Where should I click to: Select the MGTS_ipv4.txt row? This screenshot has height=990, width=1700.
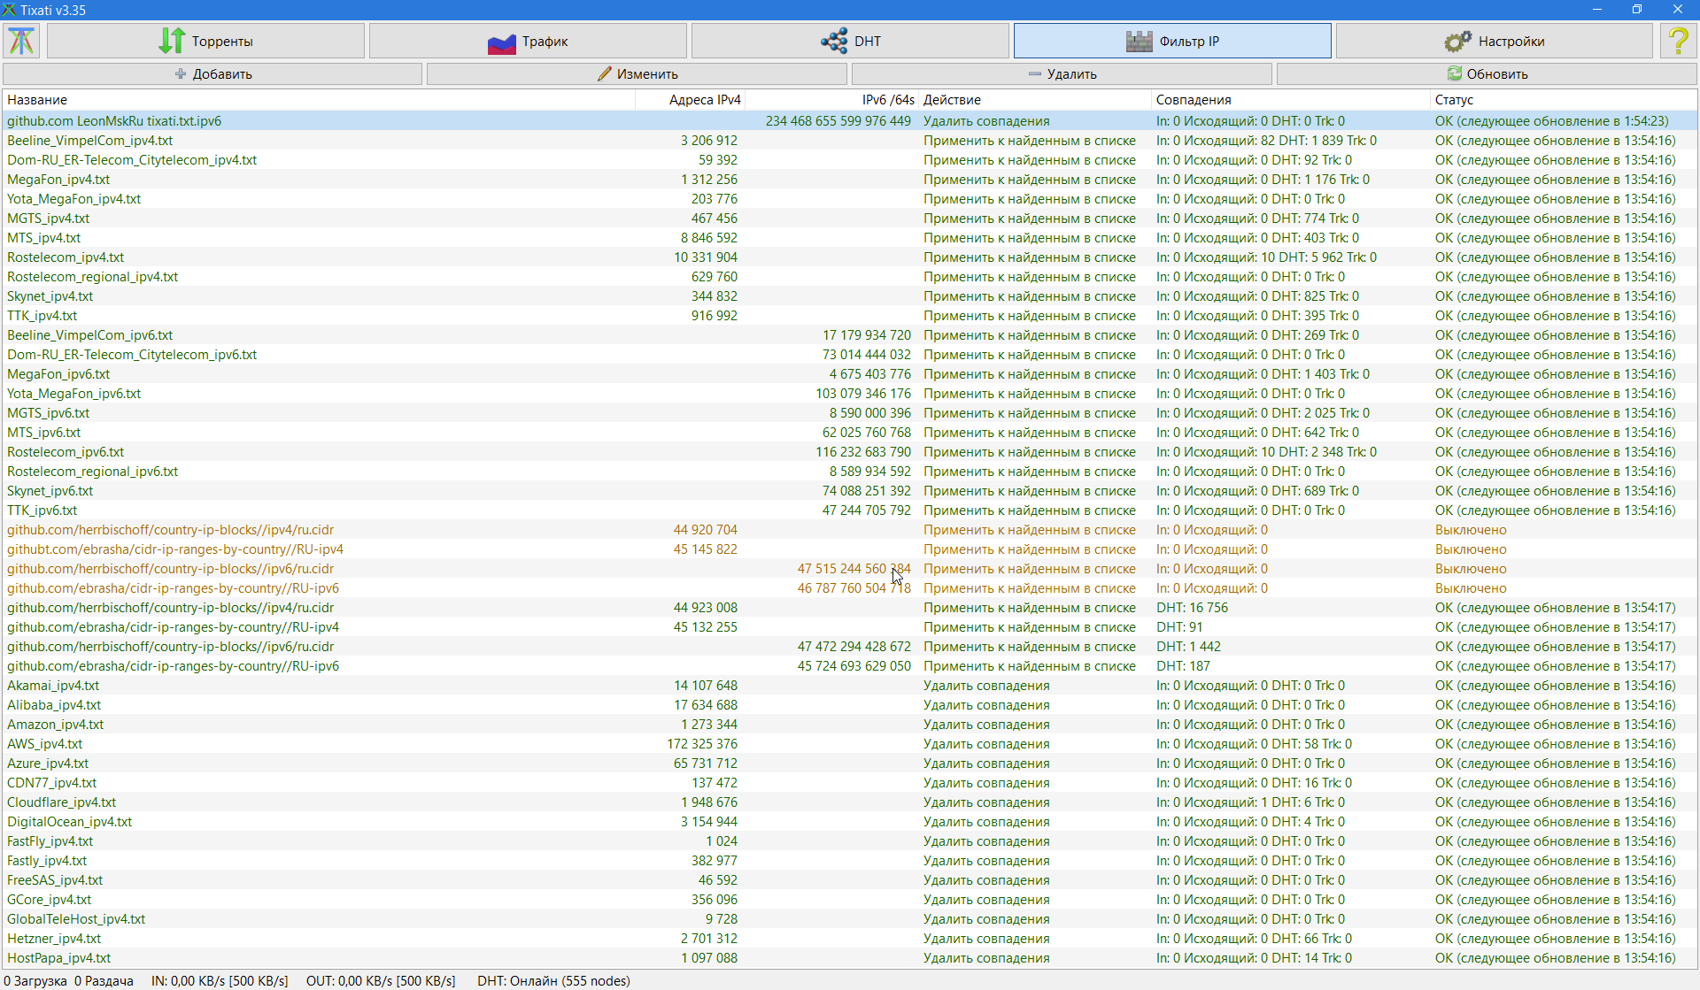850,219
